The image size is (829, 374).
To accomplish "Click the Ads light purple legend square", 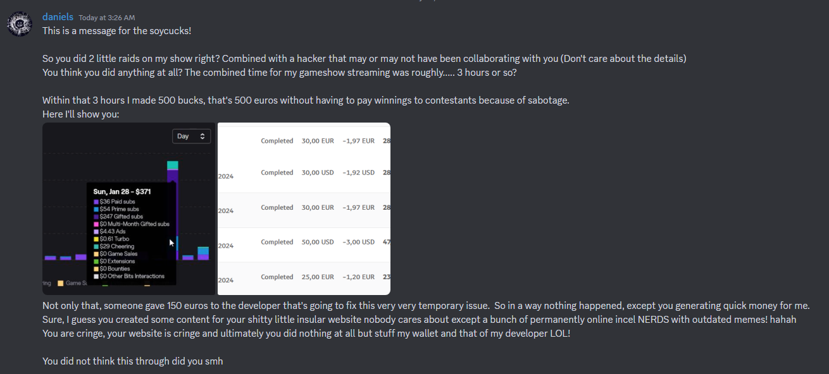I will (x=96, y=232).
